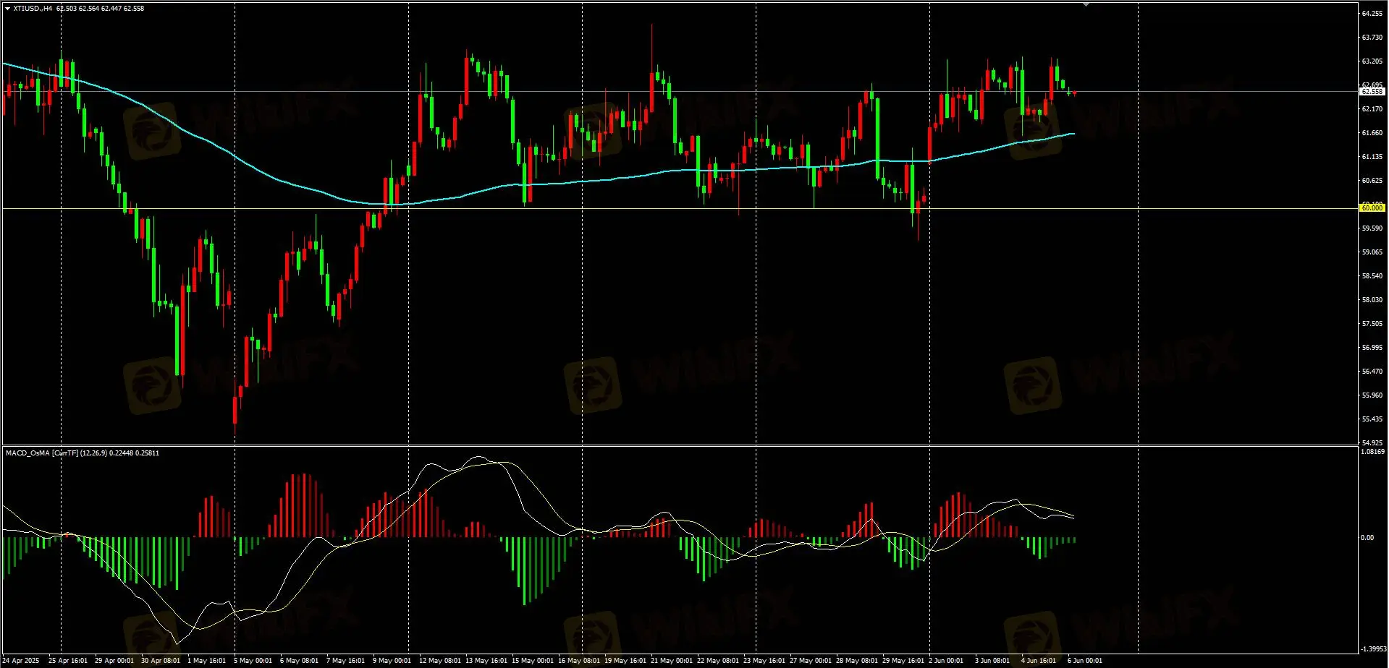Click the 1 May 16:01 time label

[206, 661]
